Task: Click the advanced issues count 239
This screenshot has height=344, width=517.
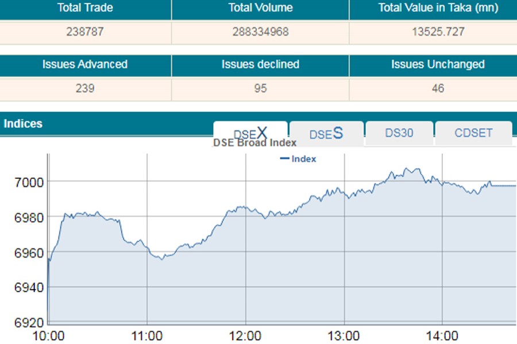Action: pyautogui.click(x=85, y=88)
